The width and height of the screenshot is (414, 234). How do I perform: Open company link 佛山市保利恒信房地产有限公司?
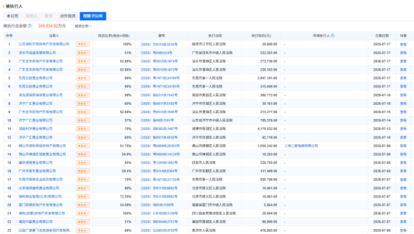[x=42, y=146]
